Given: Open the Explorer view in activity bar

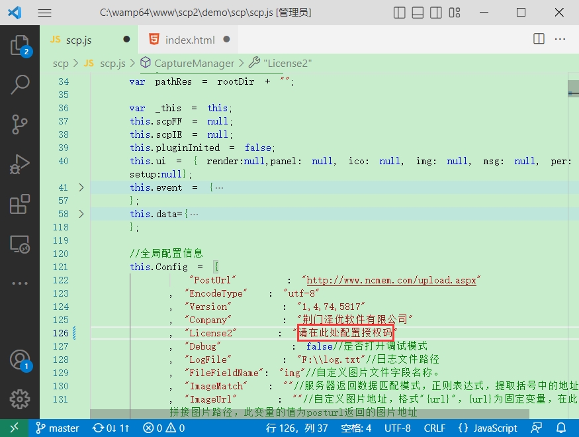Looking at the screenshot, I should tap(20, 45).
